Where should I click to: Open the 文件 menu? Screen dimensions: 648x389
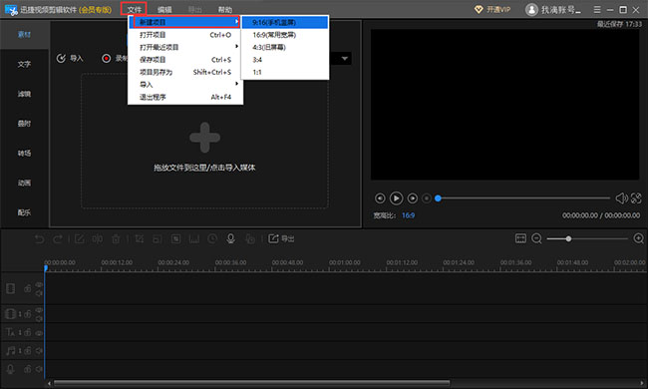coord(134,9)
